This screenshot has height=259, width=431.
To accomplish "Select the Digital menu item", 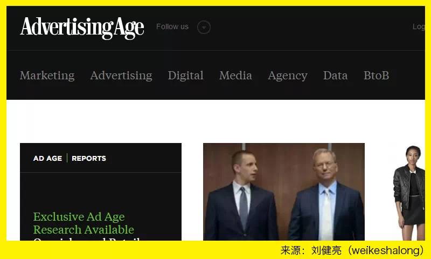I will [x=185, y=76].
